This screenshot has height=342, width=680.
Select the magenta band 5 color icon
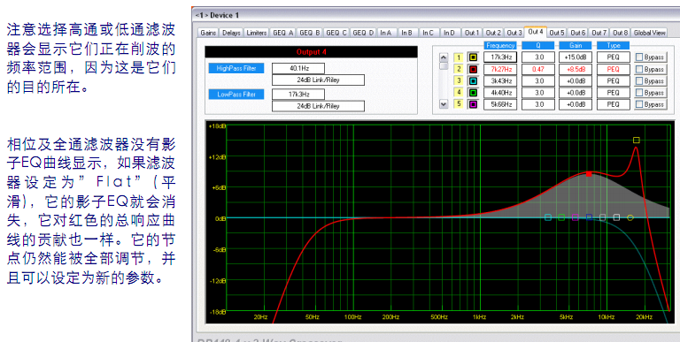[x=473, y=104]
